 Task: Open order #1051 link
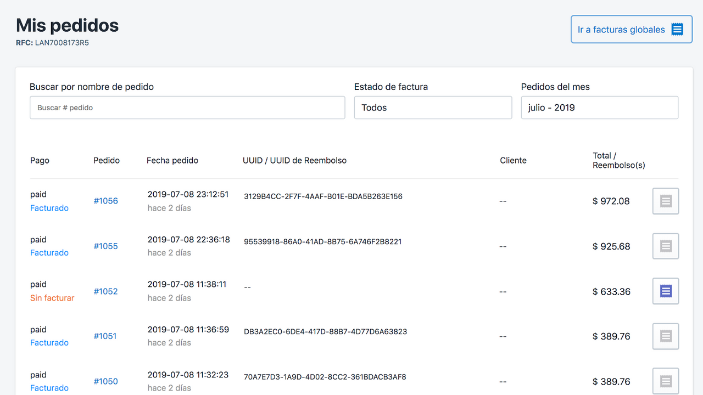coord(105,336)
